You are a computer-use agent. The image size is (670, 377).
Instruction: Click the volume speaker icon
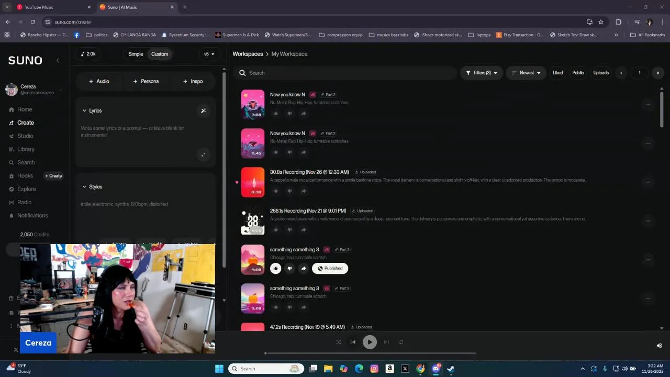(x=659, y=346)
